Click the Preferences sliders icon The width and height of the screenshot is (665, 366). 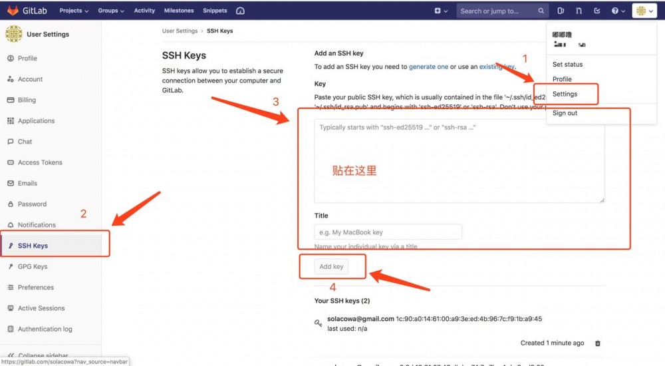point(11,287)
